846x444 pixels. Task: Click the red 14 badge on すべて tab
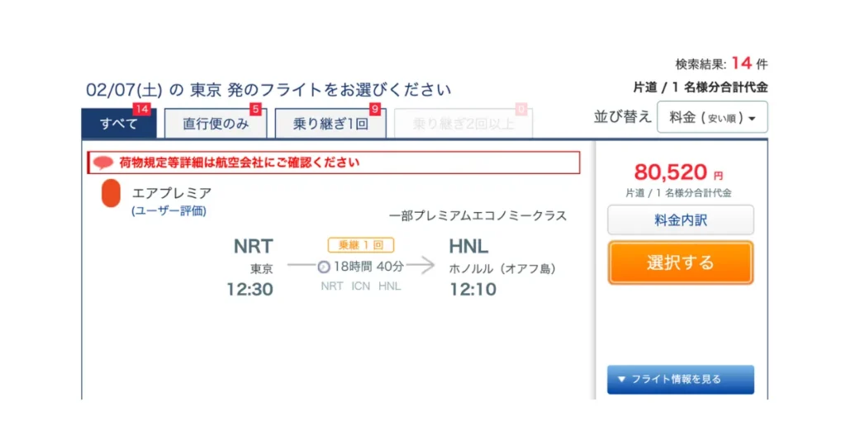click(x=141, y=111)
